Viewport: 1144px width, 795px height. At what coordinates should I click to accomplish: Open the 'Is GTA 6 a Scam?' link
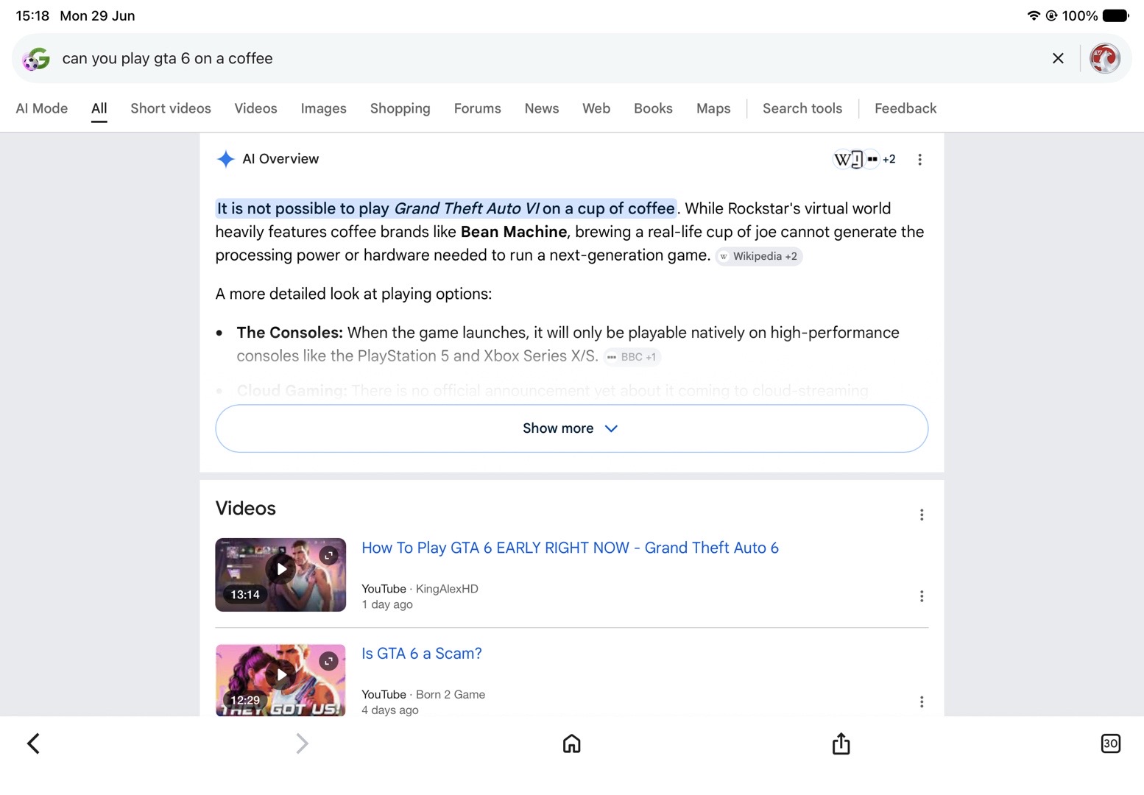pos(421,654)
